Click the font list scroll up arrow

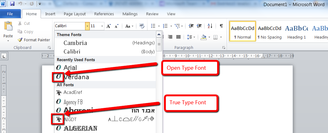coord(159,35)
